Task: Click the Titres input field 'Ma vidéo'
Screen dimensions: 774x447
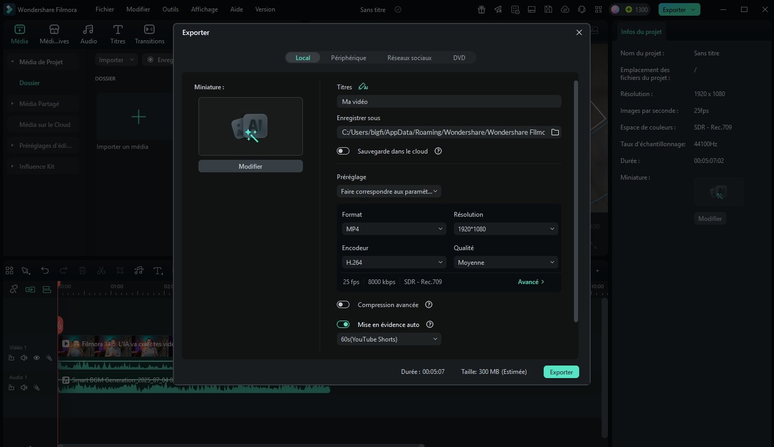Action: tap(449, 101)
